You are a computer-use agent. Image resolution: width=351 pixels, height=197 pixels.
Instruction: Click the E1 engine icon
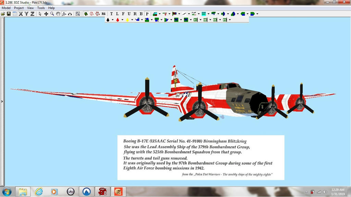[x=195, y=20]
